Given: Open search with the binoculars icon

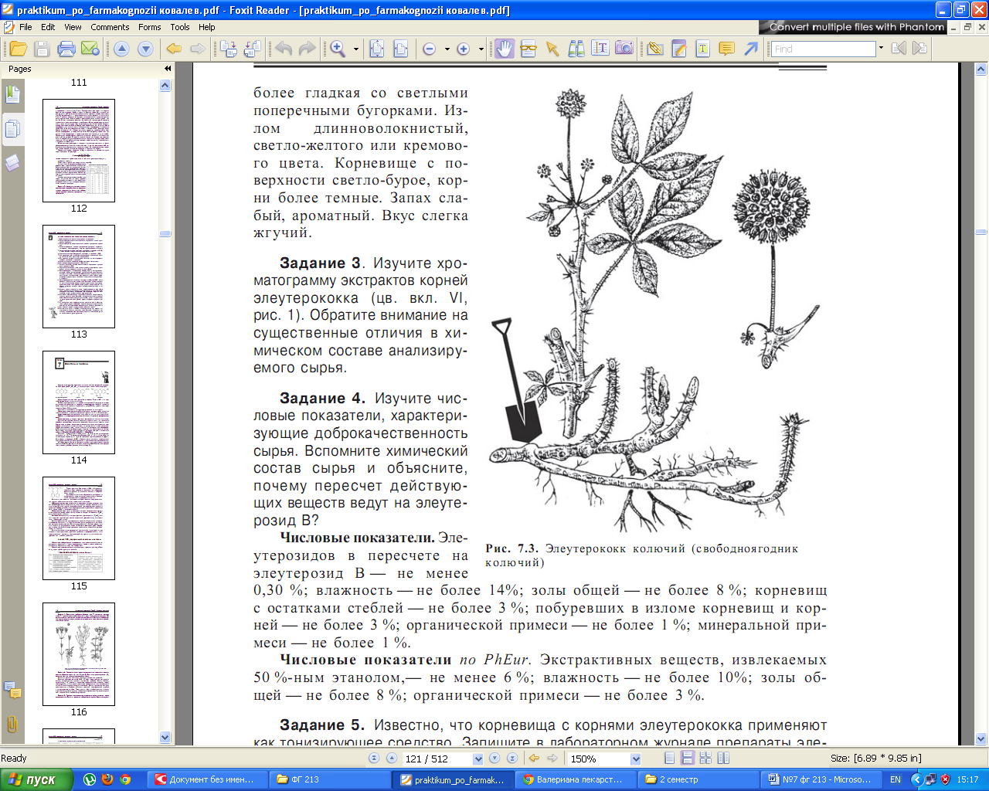Looking at the screenshot, I should 576,49.
